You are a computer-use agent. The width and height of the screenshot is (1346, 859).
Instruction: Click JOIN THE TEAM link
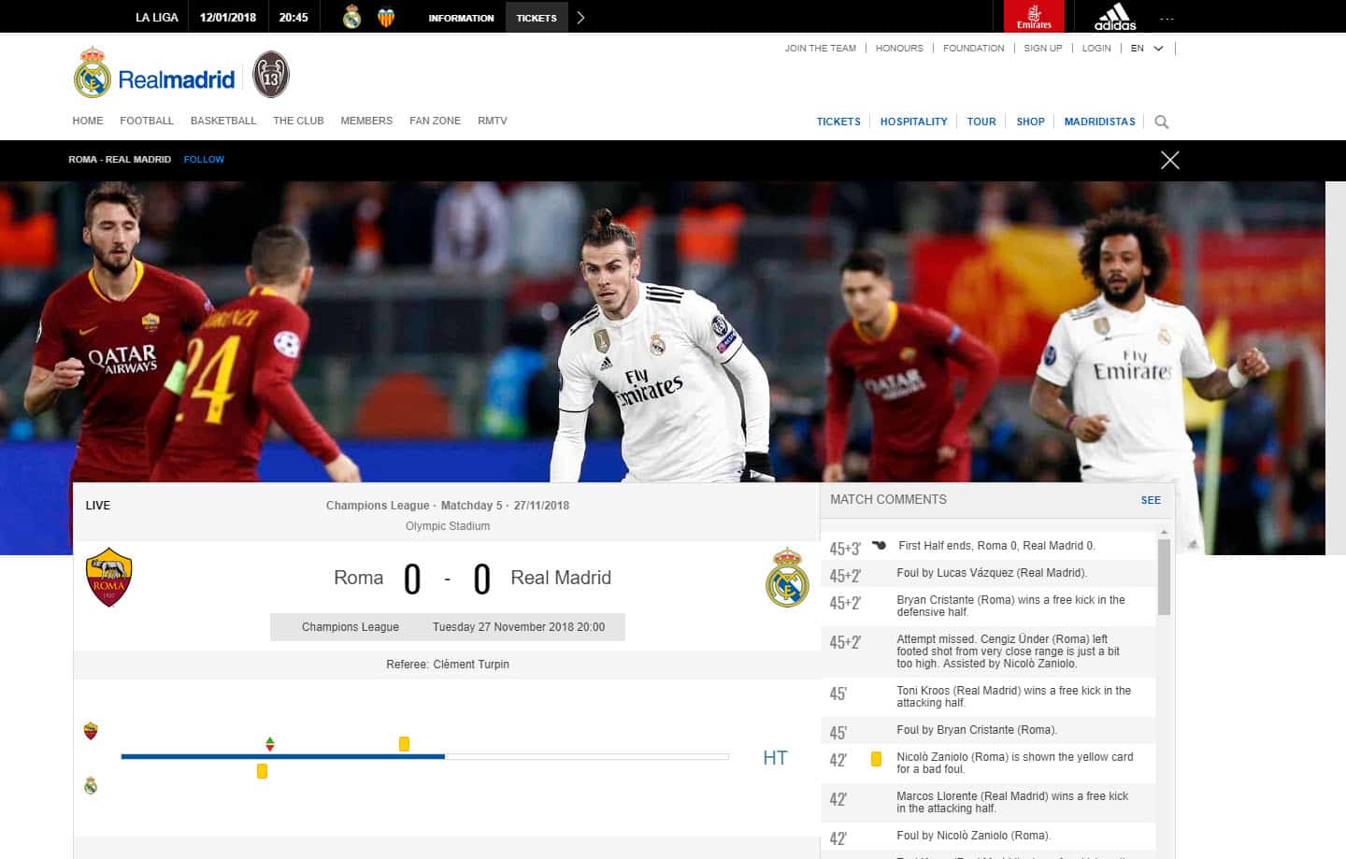(820, 48)
